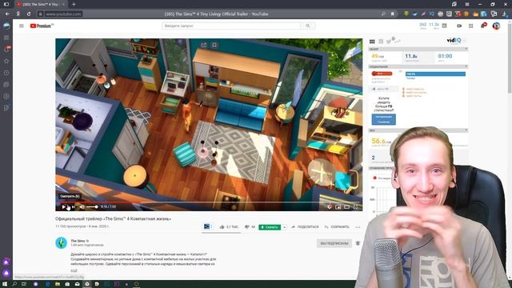Open the vidIQ logo dropdown
This screenshot has height=288, width=512.
coord(464,41)
